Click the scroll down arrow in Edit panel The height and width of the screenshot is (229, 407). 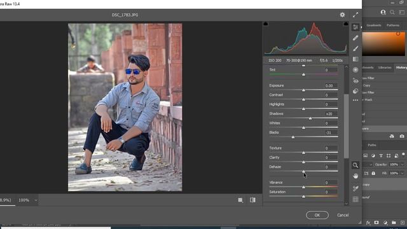pyautogui.click(x=346, y=204)
